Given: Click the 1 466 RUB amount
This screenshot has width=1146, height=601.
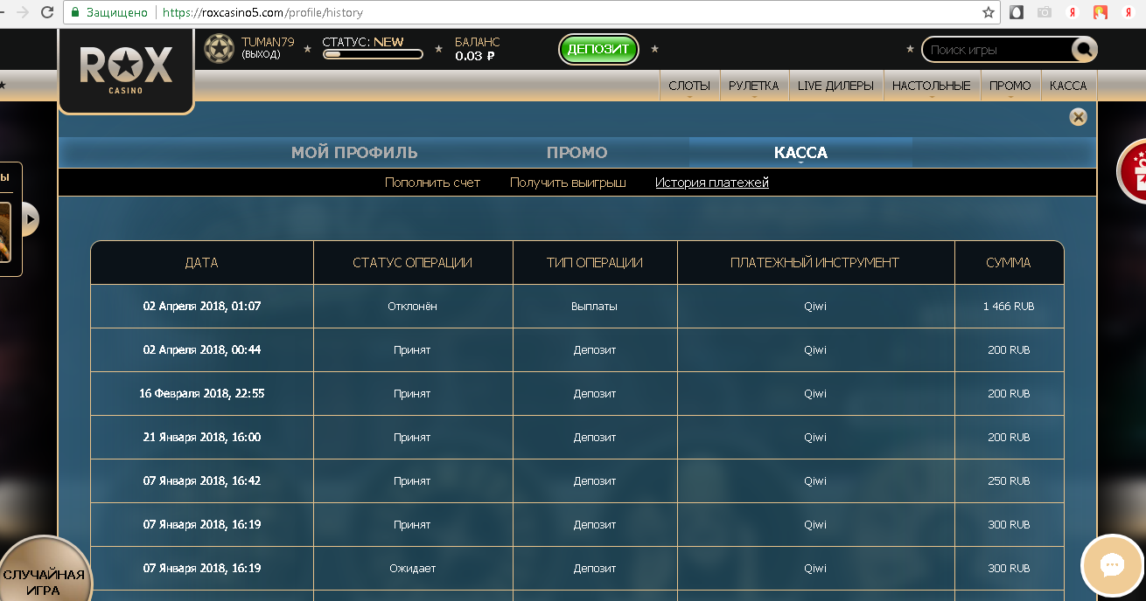Looking at the screenshot, I should click(x=1009, y=307).
